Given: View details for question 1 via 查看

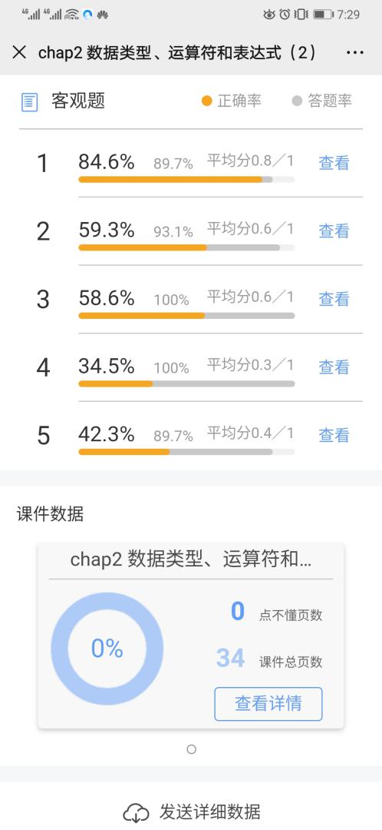Looking at the screenshot, I should [334, 162].
